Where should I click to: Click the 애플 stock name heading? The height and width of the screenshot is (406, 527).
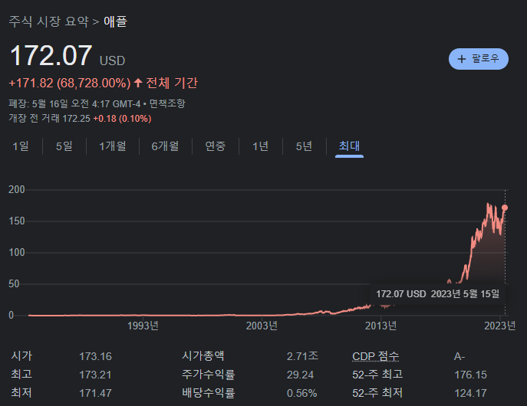[115, 21]
